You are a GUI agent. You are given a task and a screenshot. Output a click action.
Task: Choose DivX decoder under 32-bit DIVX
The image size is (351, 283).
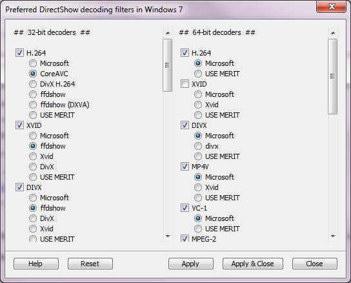[x=33, y=218]
